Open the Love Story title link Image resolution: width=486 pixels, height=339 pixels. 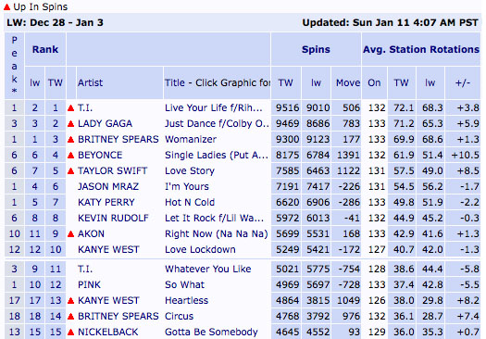(190, 171)
